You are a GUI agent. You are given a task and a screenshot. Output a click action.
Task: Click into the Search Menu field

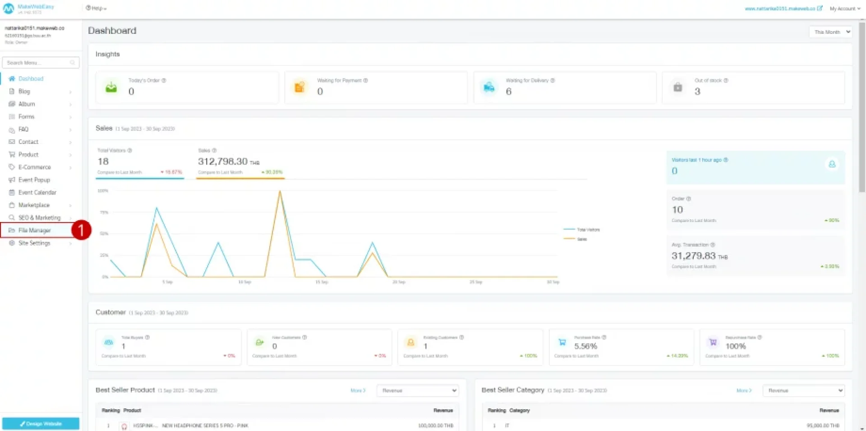pyautogui.click(x=37, y=63)
